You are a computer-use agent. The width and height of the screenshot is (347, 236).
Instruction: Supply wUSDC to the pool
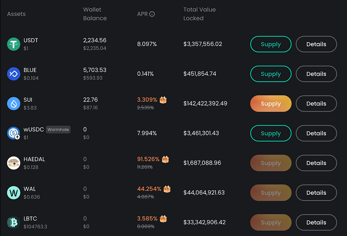[x=271, y=133]
